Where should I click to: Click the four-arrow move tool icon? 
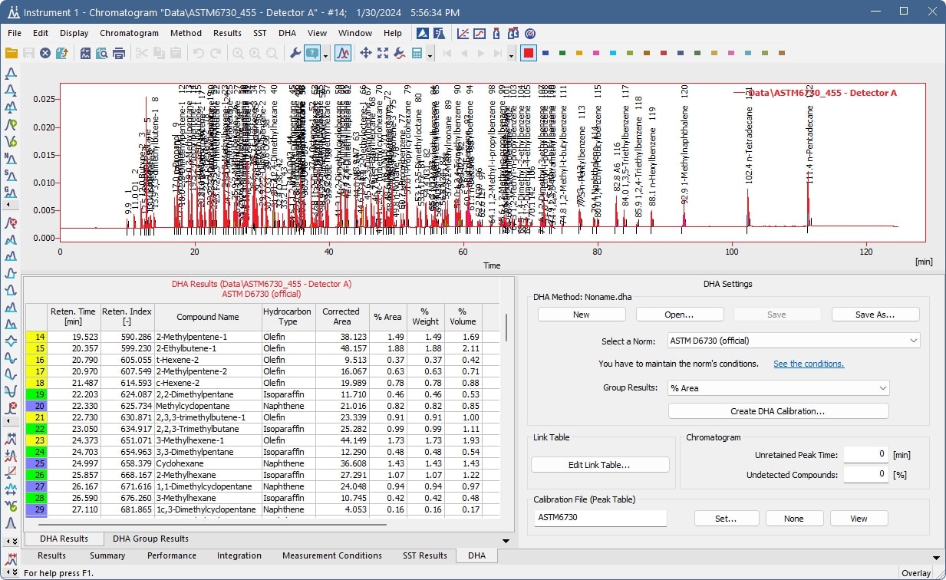(365, 53)
